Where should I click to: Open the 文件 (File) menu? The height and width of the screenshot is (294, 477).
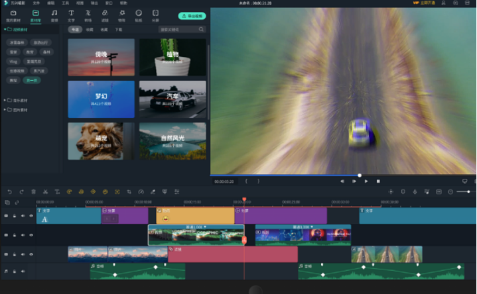pyautogui.click(x=35, y=3)
